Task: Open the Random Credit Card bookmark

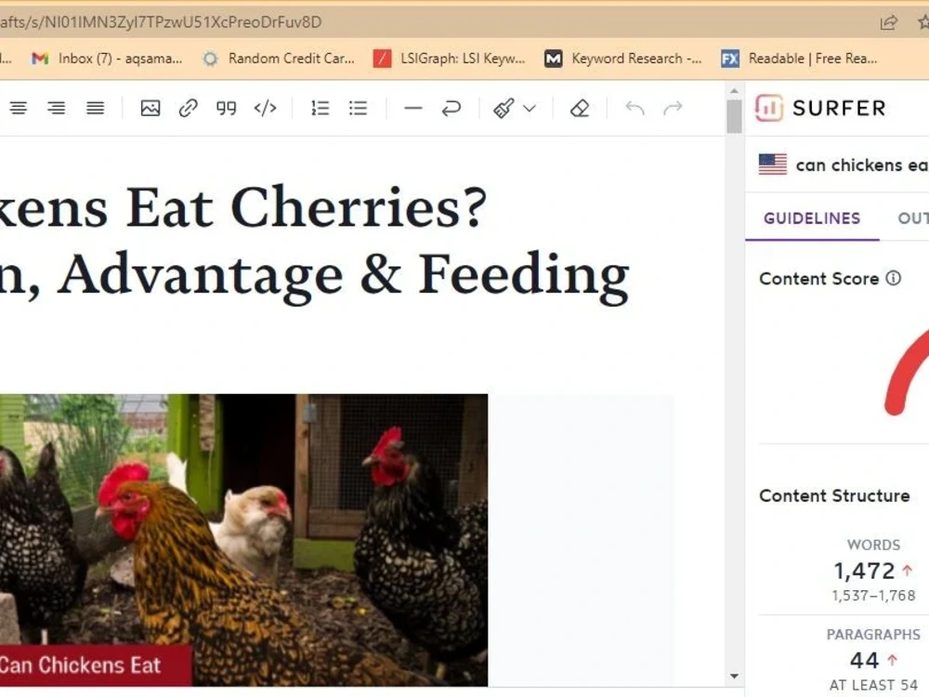Action: (x=279, y=58)
